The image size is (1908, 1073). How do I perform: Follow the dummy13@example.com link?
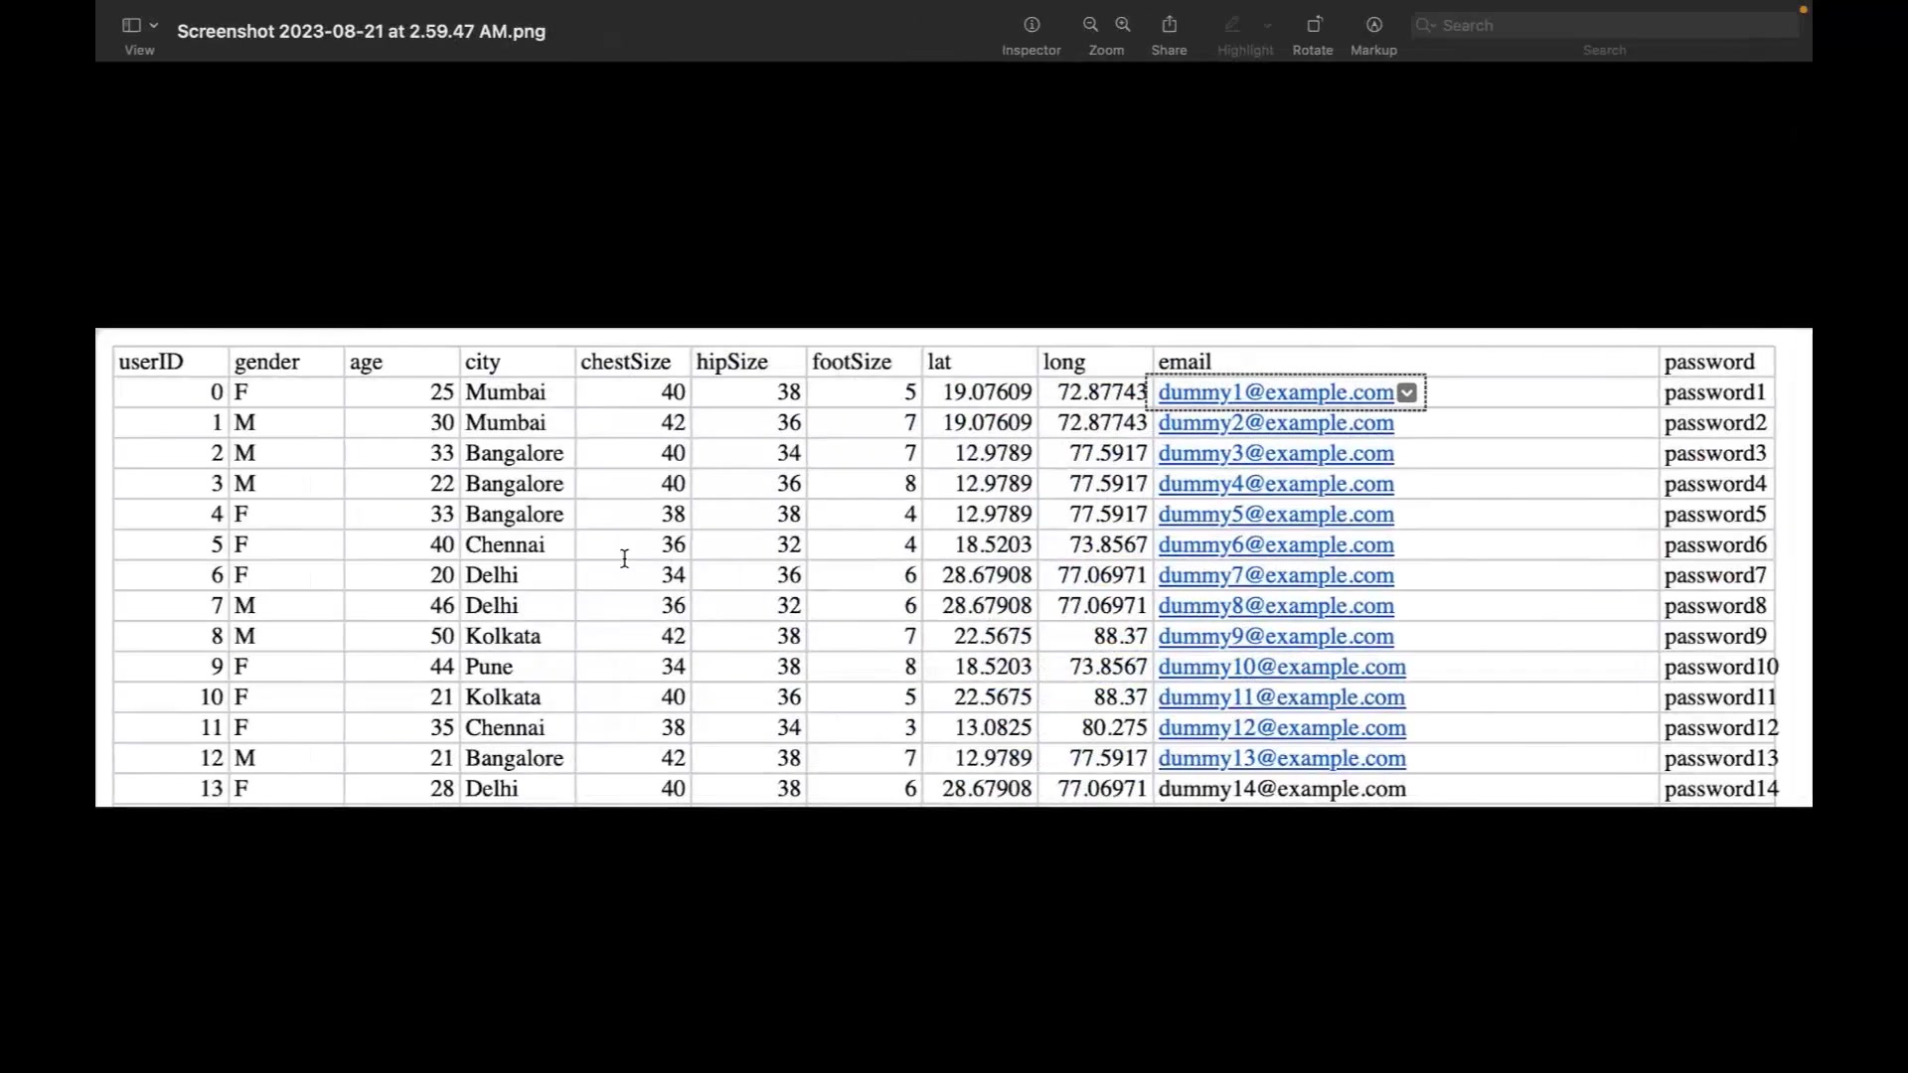tap(1282, 758)
